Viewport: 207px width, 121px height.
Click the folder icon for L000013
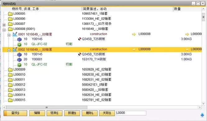tap(10, 90)
